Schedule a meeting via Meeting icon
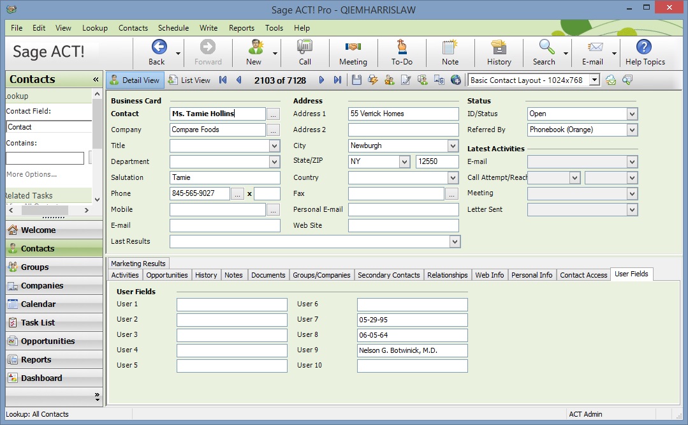The image size is (688, 425). 353,48
